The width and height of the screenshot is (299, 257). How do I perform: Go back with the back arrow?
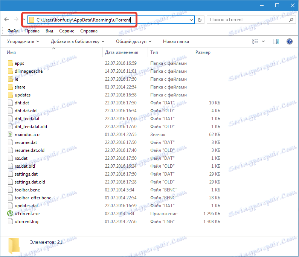click(6, 19)
